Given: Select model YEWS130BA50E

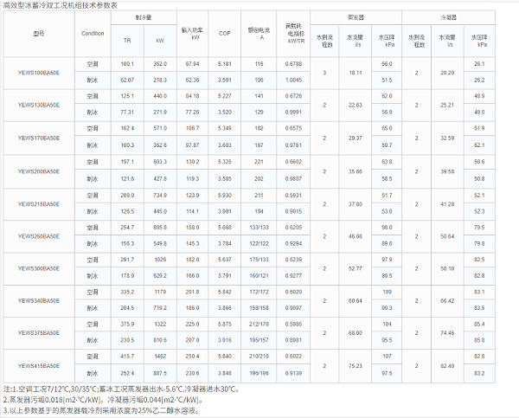Looking at the screenshot, I should (x=39, y=105).
